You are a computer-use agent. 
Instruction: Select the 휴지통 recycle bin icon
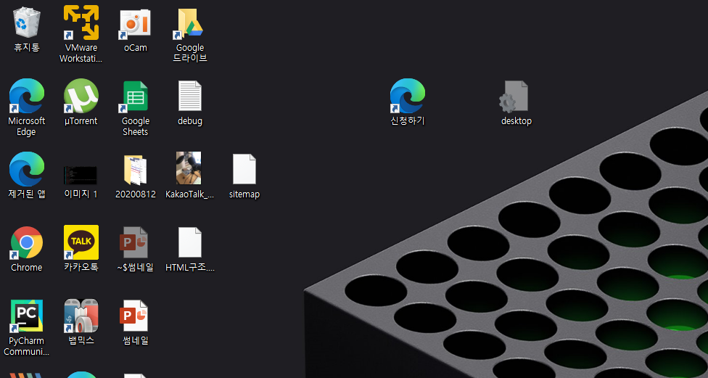(x=27, y=22)
